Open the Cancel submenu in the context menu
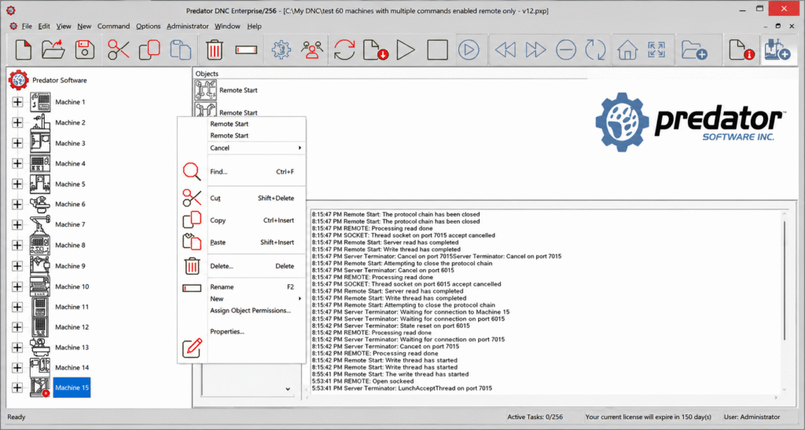This screenshot has height=430, width=805. (x=255, y=148)
